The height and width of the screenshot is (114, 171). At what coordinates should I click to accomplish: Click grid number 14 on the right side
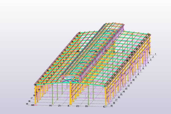(x=124, y=91)
